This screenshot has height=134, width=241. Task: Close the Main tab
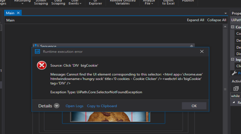[x=18, y=13]
